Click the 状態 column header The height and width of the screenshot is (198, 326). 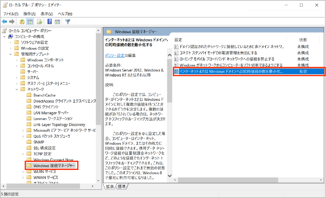[x=303, y=40]
